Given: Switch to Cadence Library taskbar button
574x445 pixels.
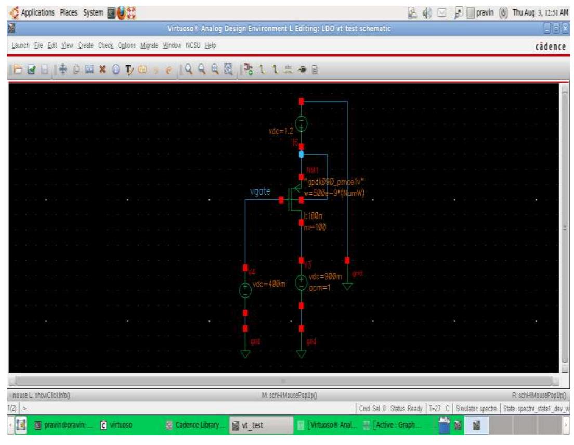Looking at the screenshot, I should click(x=195, y=425).
